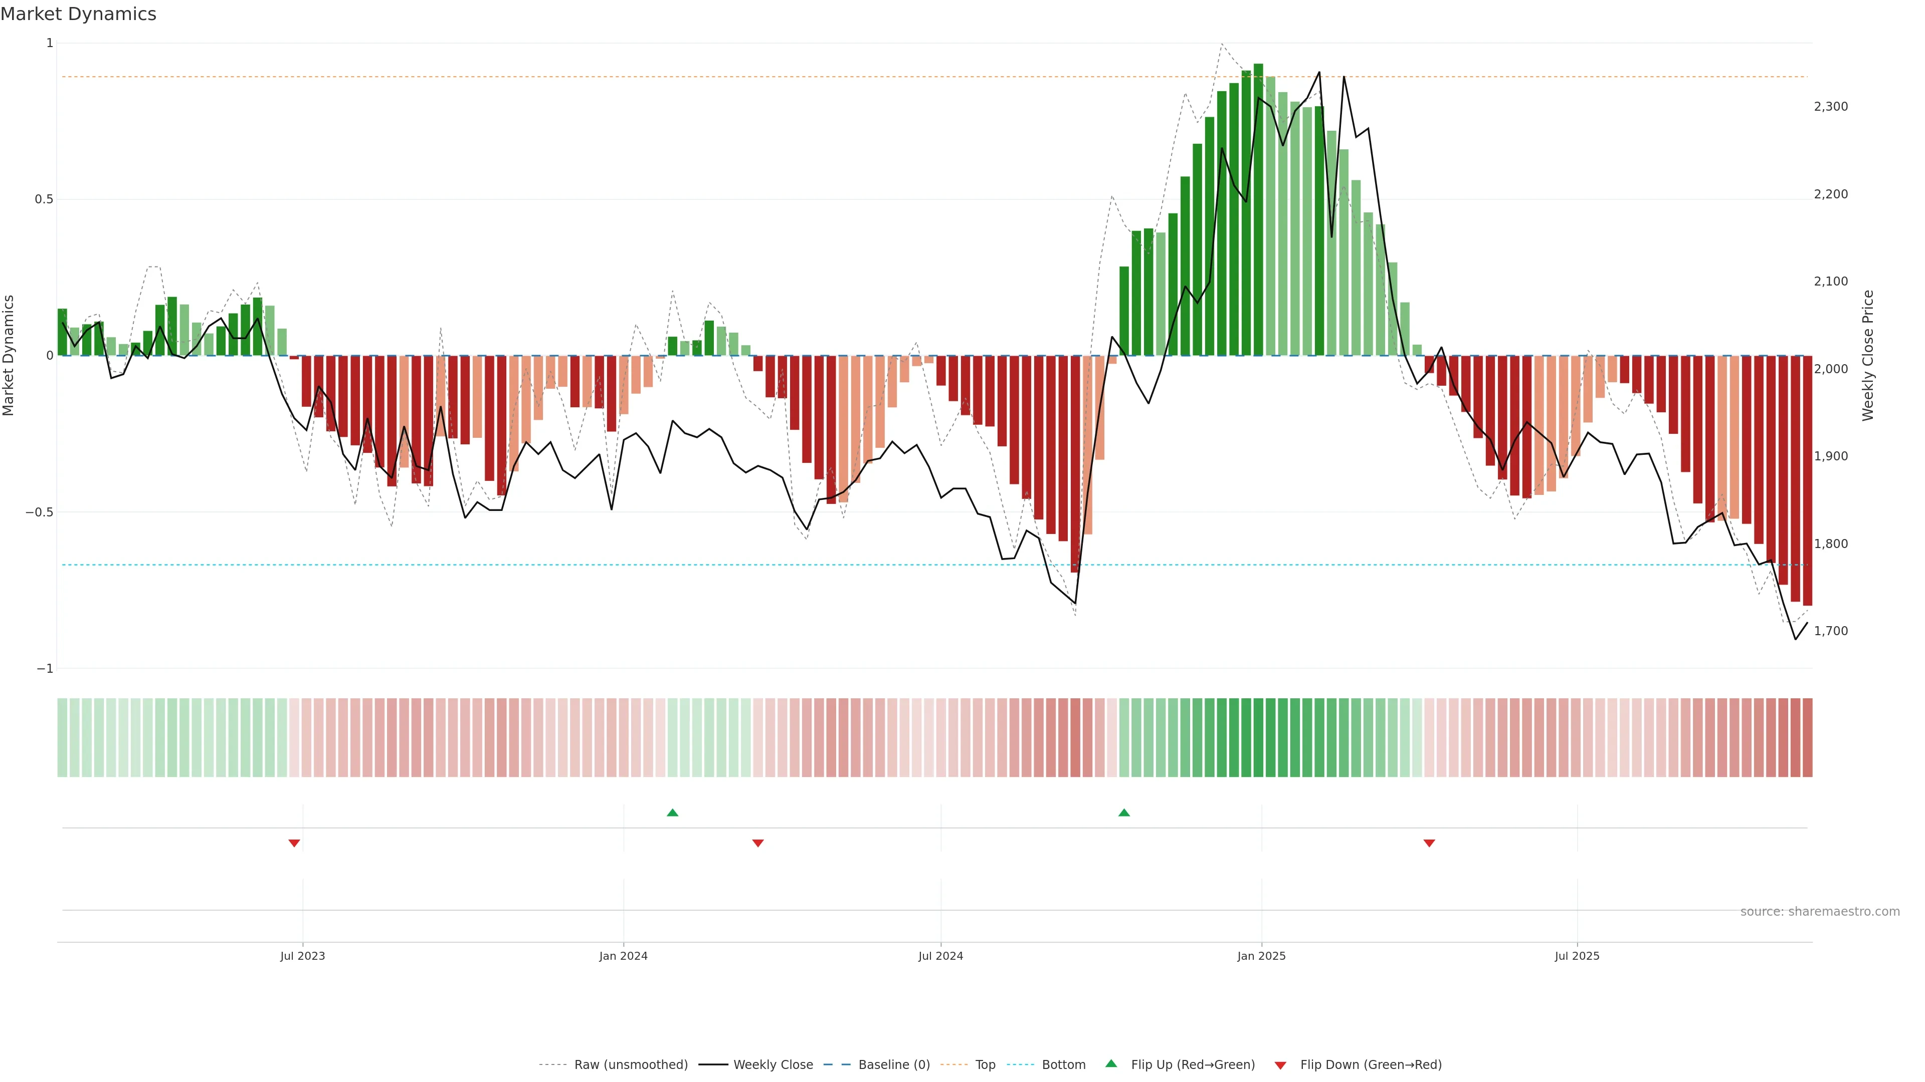Click the red triangle icon in the legend
1925x1082 pixels.
pos(1280,1065)
